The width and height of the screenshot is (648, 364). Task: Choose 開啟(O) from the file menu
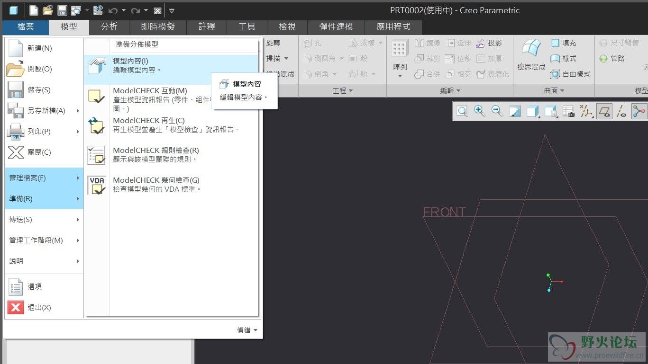[x=44, y=69]
